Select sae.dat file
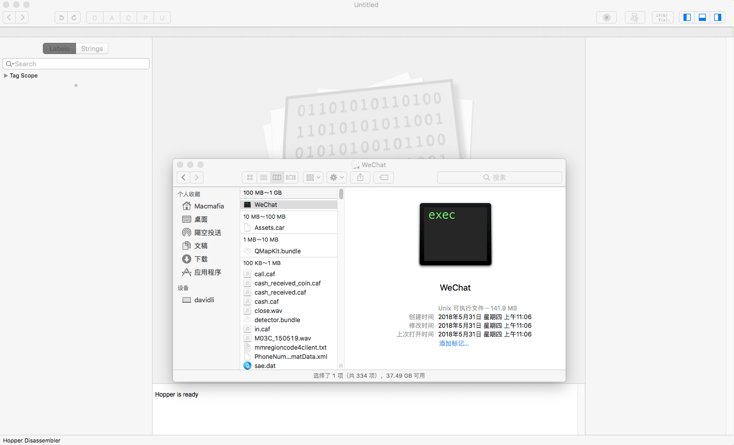Screen dimensions: 734x445 click(x=289, y=365)
